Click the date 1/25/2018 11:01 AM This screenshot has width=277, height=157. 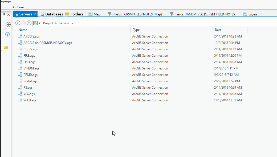click(228, 100)
